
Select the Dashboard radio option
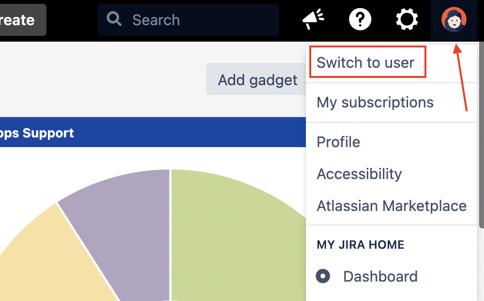[323, 276]
